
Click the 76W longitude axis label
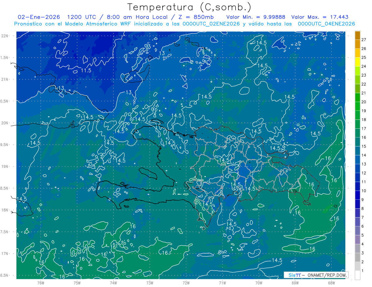(x=41, y=283)
